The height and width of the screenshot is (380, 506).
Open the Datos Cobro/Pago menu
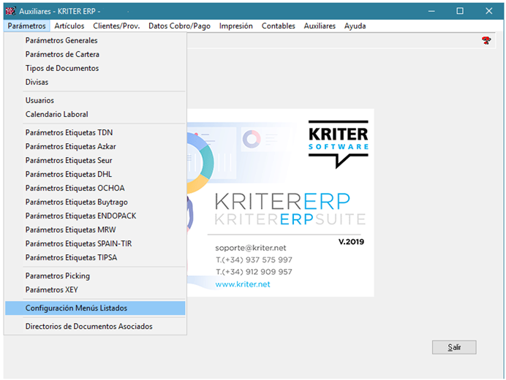pyautogui.click(x=179, y=26)
